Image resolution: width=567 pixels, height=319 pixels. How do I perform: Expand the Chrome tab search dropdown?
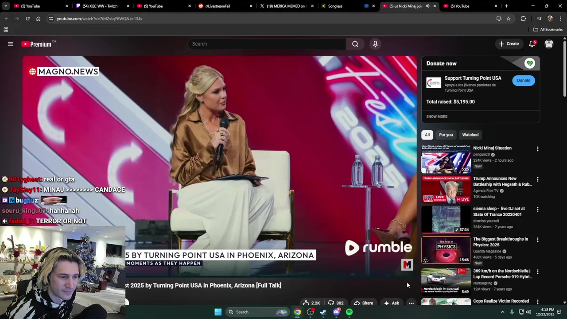6,6
